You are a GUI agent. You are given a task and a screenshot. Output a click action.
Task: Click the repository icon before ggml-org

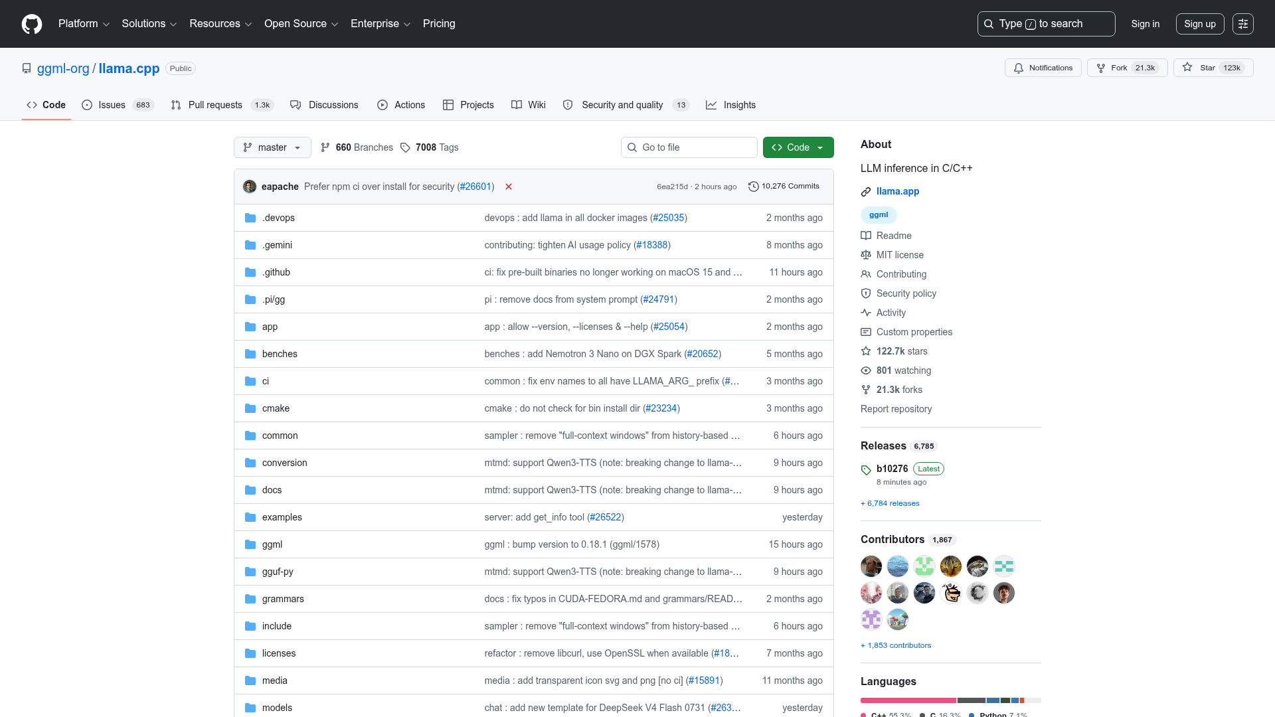(27, 68)
